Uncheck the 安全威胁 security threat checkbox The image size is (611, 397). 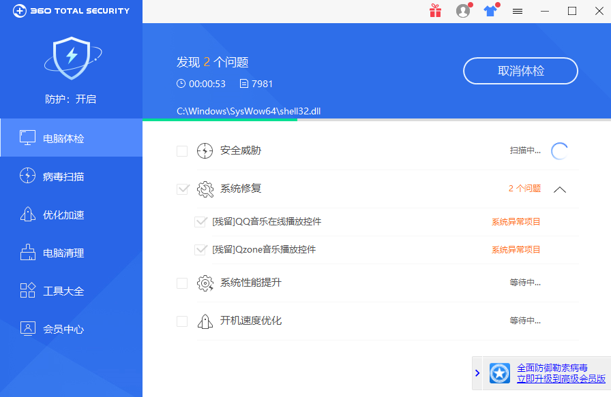(182, 150)
